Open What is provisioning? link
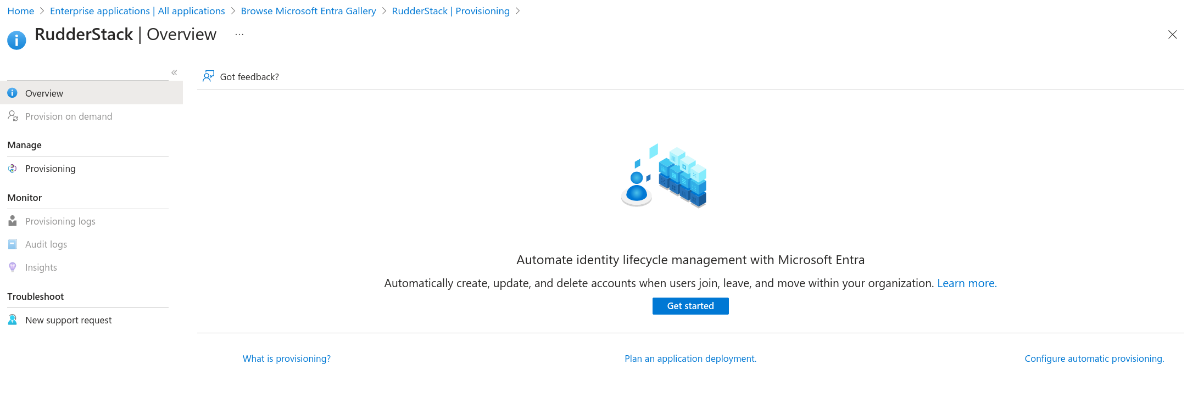 tap(287, 359)
